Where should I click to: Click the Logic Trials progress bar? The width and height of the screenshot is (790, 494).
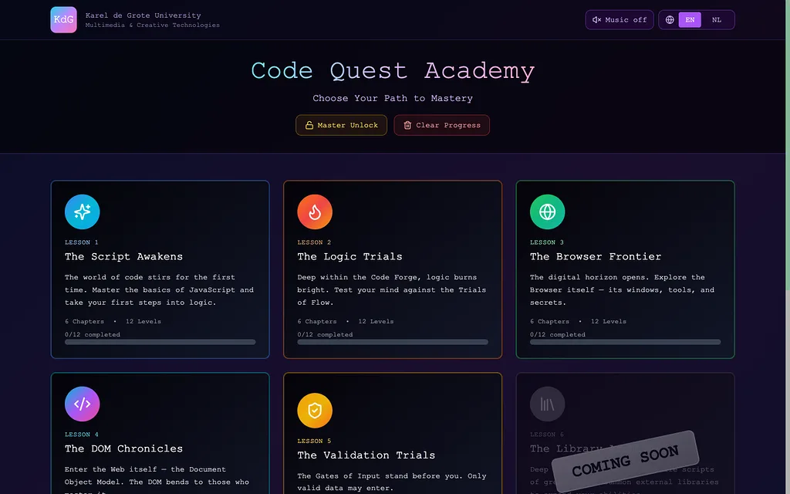tap(393, 342)
